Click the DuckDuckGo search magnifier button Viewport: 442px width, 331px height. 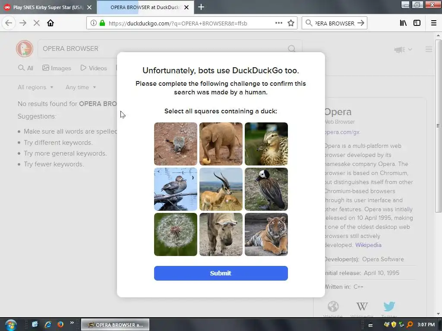(x=292, y=49)
